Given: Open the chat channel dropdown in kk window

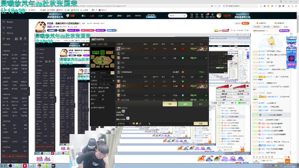Looking at the screenshot, I should [124, 124].
